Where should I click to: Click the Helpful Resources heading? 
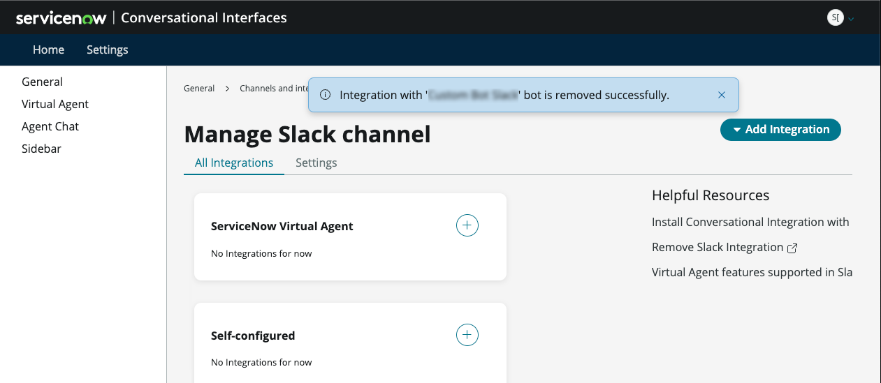(711, 195)
